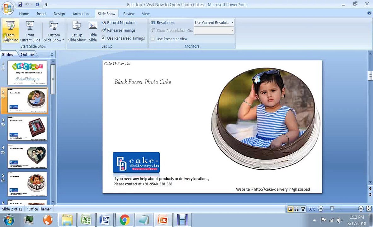Click the Previous Slide double arrow

(x=370, y=189)
